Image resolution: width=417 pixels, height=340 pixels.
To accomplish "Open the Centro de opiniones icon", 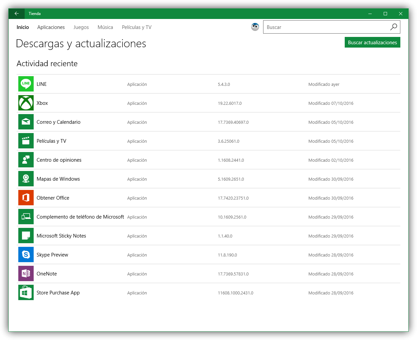I will 26,160.
